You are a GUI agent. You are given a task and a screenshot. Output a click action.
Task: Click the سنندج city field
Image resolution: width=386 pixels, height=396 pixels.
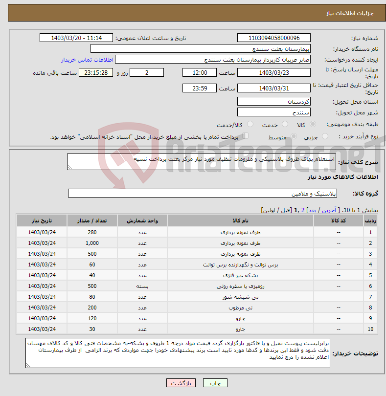tap(274, 112)
